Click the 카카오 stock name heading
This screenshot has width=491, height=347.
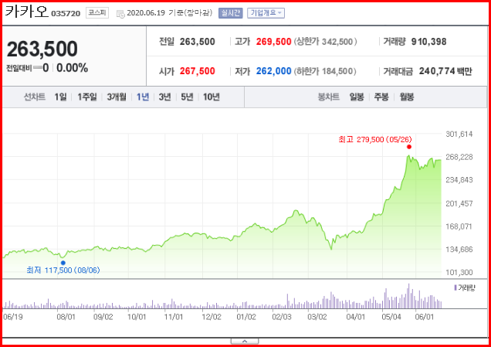point(26,12)
